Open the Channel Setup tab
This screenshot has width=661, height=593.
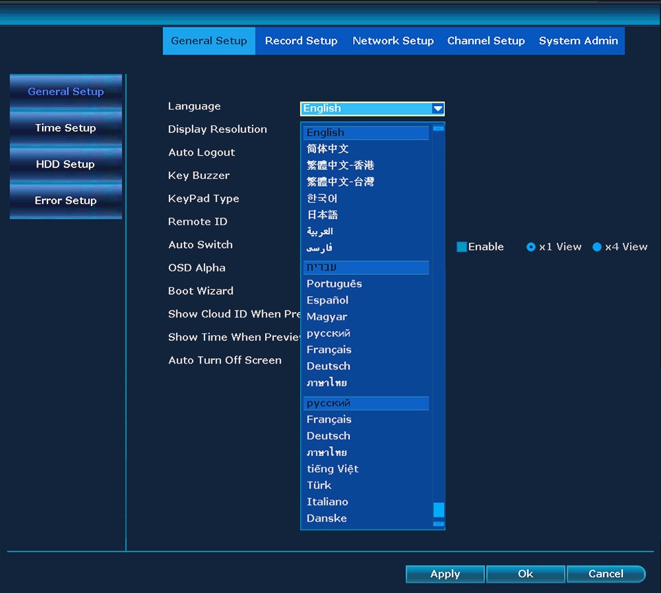point(485,41)
